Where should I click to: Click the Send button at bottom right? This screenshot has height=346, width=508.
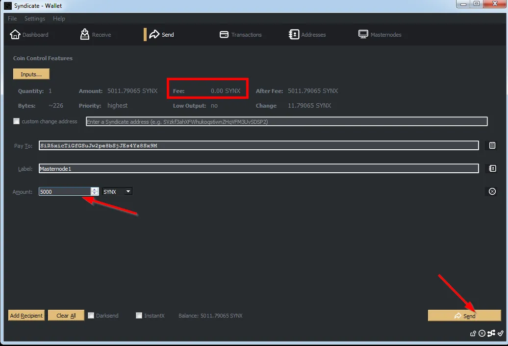point(464,316)
